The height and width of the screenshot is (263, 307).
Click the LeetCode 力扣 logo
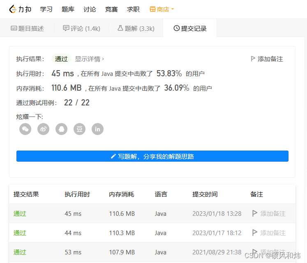point(20,9)
